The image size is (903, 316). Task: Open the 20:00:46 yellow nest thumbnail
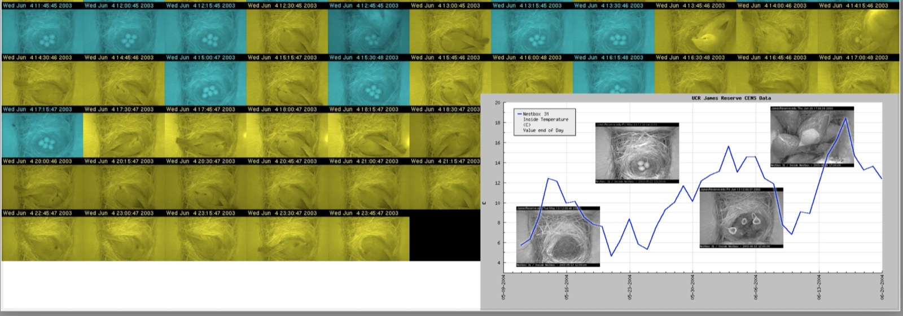(42, 187)
